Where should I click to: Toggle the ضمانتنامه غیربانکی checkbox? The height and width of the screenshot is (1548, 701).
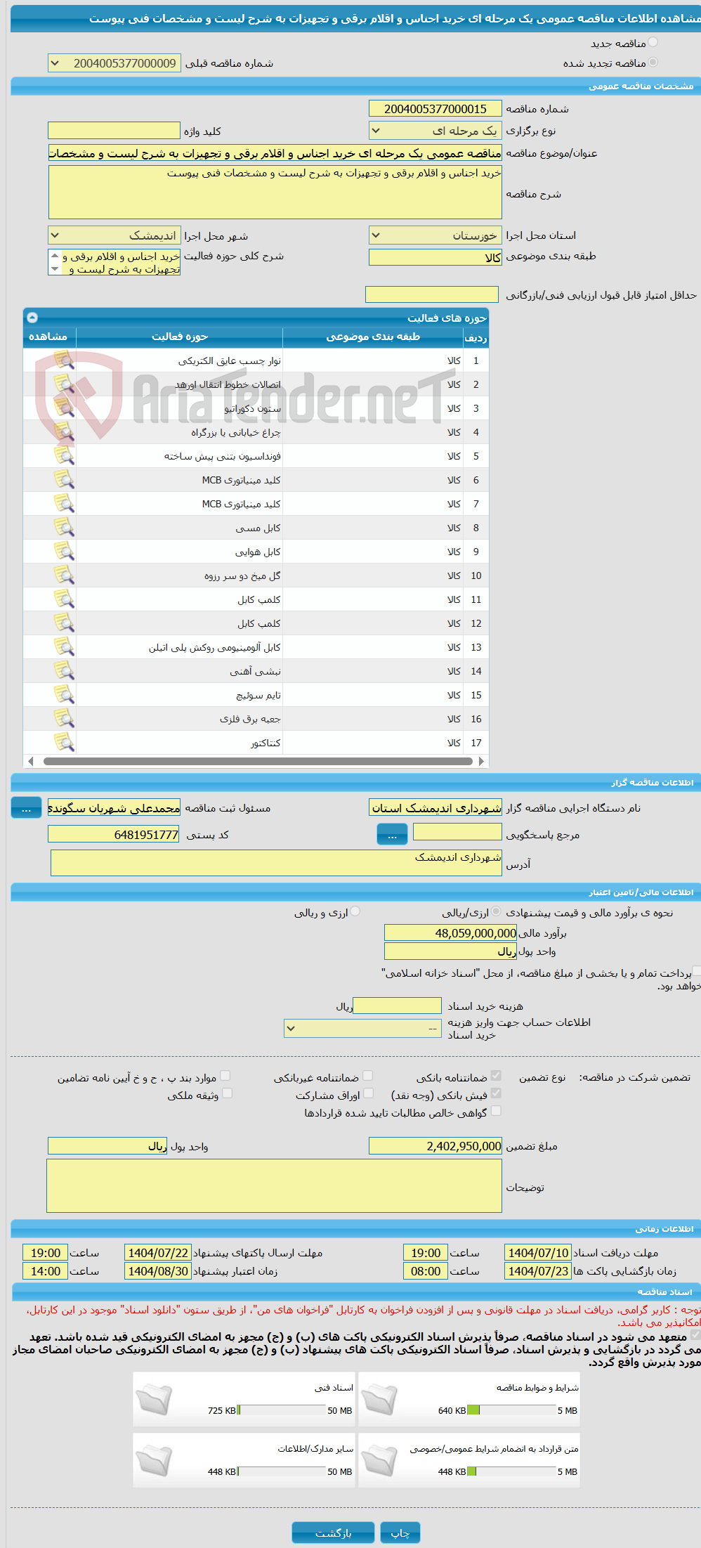tap(367, 1076)
